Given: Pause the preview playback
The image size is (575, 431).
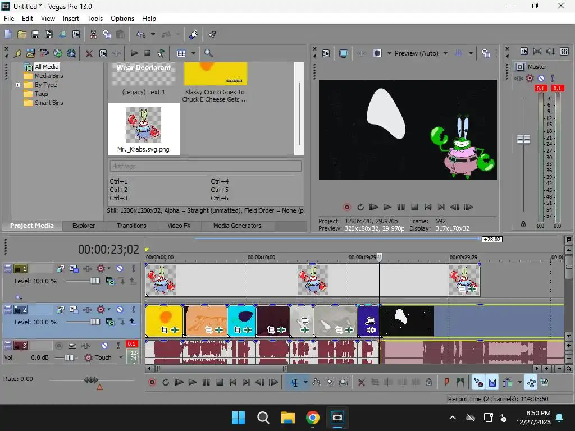Looking at the screenshot, I should (x=401, y=207).
